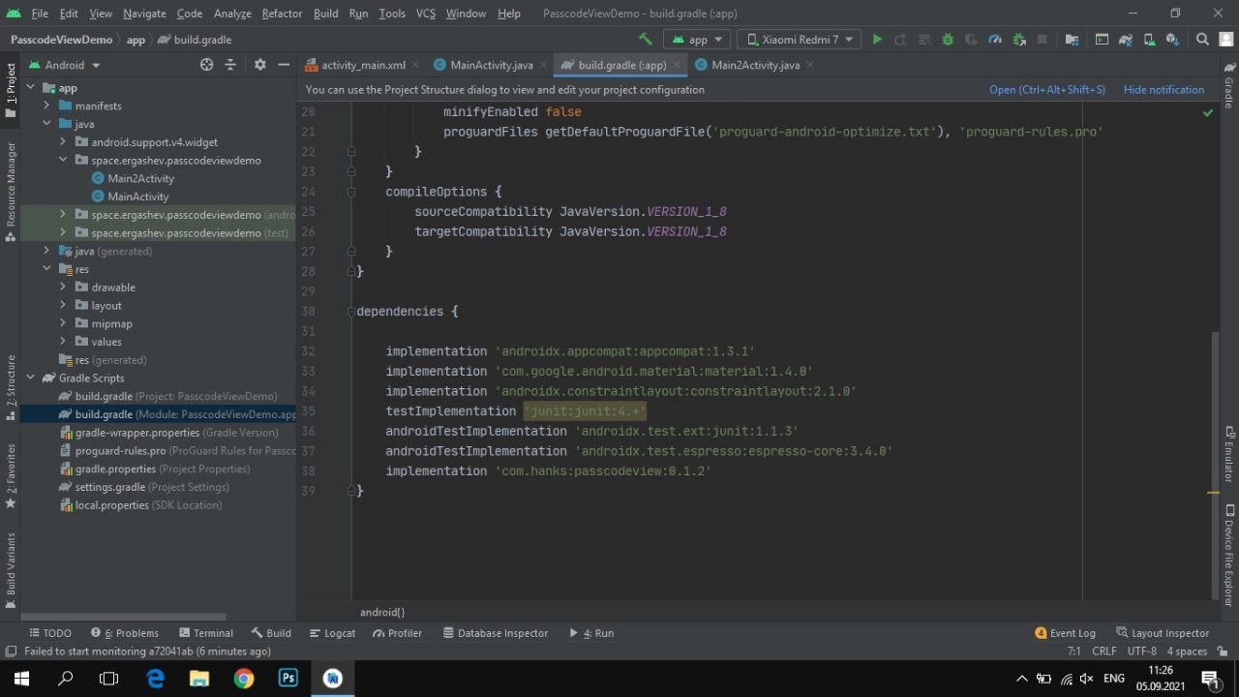Screen dimensions: 1239x697
Task: Expand the drawable folder
Action: (x=63, y=288)
